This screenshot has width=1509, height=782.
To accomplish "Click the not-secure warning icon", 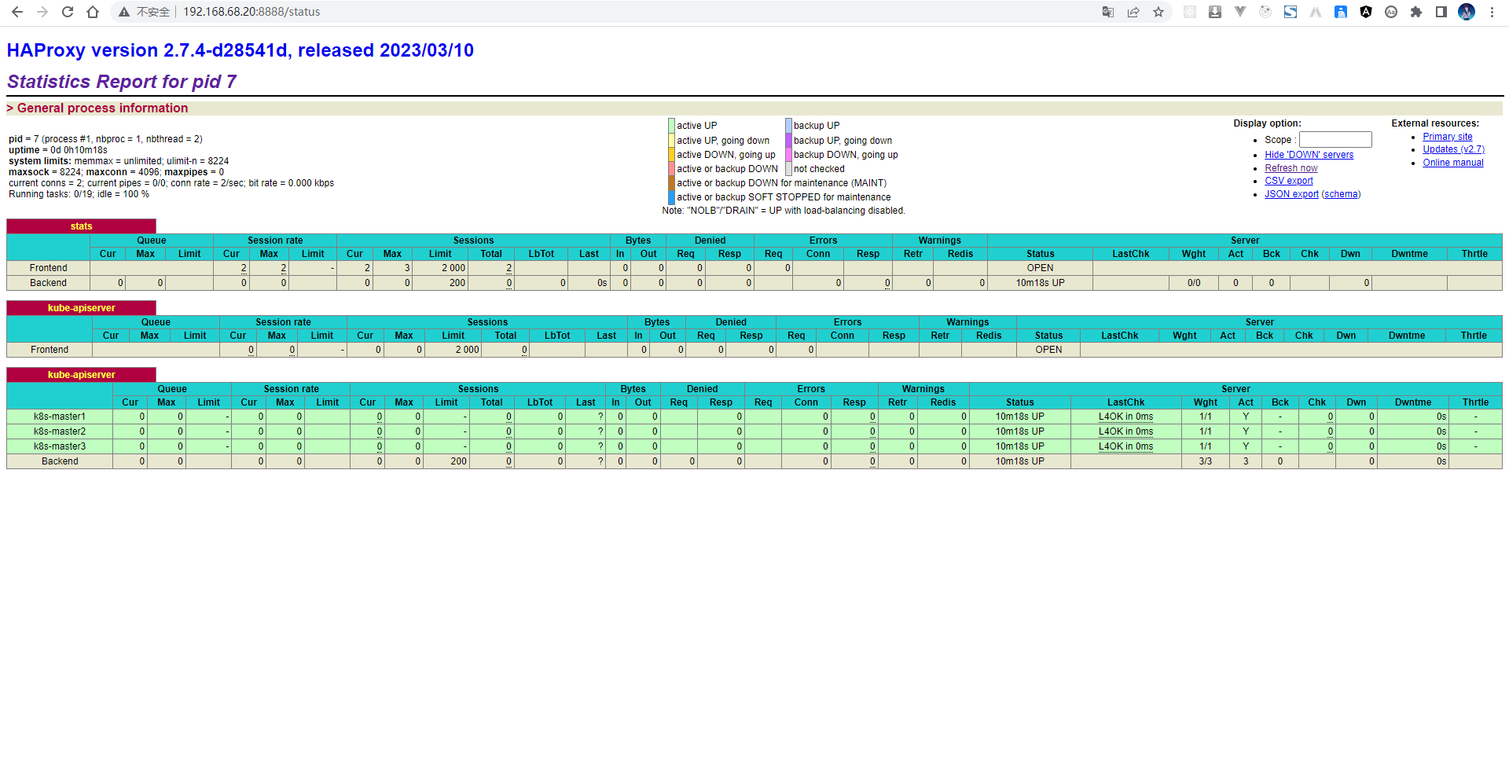I will point(124,12).
